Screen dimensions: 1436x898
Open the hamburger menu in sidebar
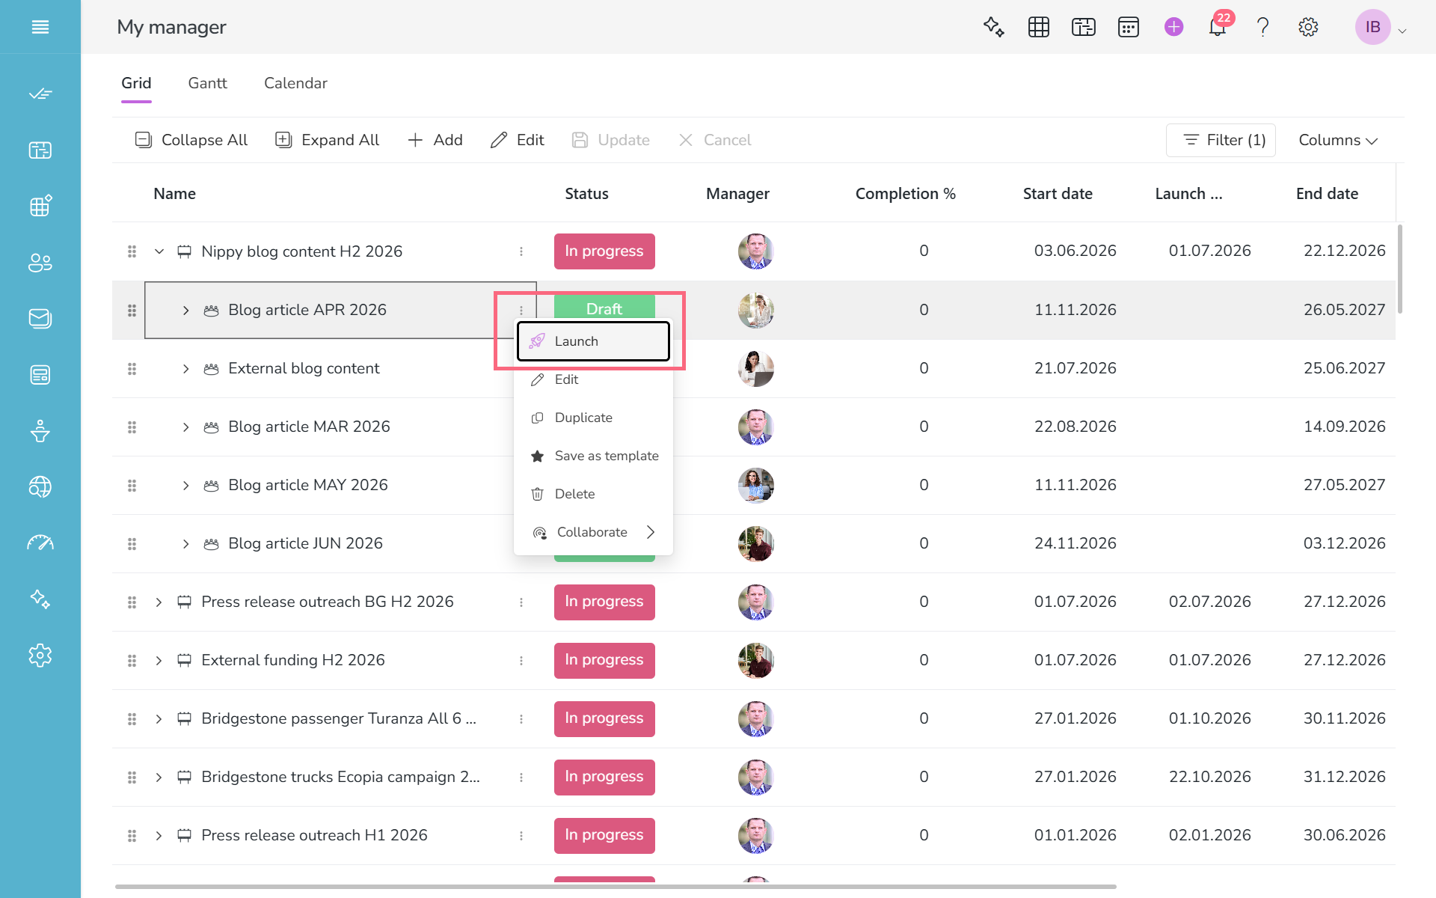pyautogui.click(x=40, y=27)
